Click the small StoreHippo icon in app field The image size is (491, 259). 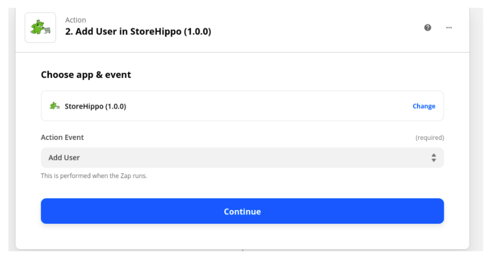54,106
